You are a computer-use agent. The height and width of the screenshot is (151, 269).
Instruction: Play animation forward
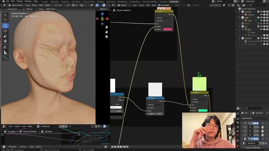tap(121, 147)
